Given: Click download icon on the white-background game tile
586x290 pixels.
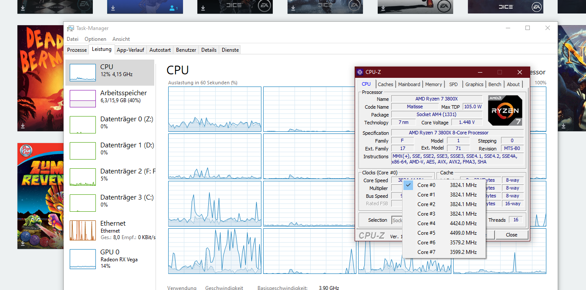Looking at the screenshot, I should click(x=383, y=8).
